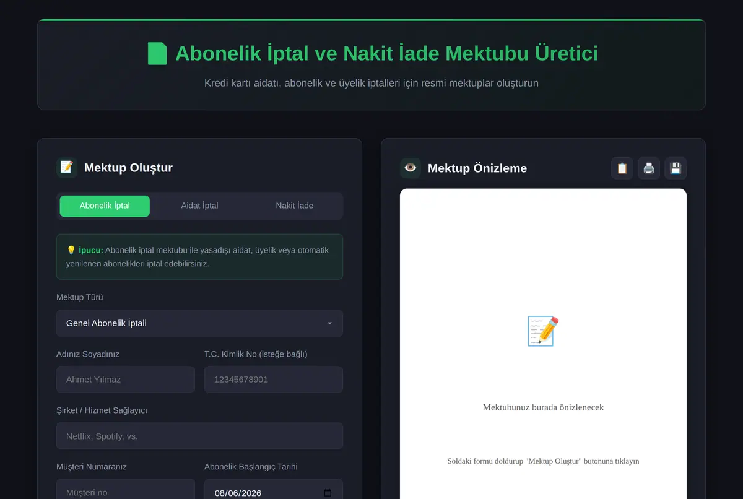Click the 'Mektup Türü' field label

80,297
